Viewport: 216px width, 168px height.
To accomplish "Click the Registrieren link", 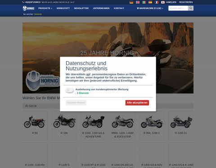I will pyautogui.click(x=186, y=2).
